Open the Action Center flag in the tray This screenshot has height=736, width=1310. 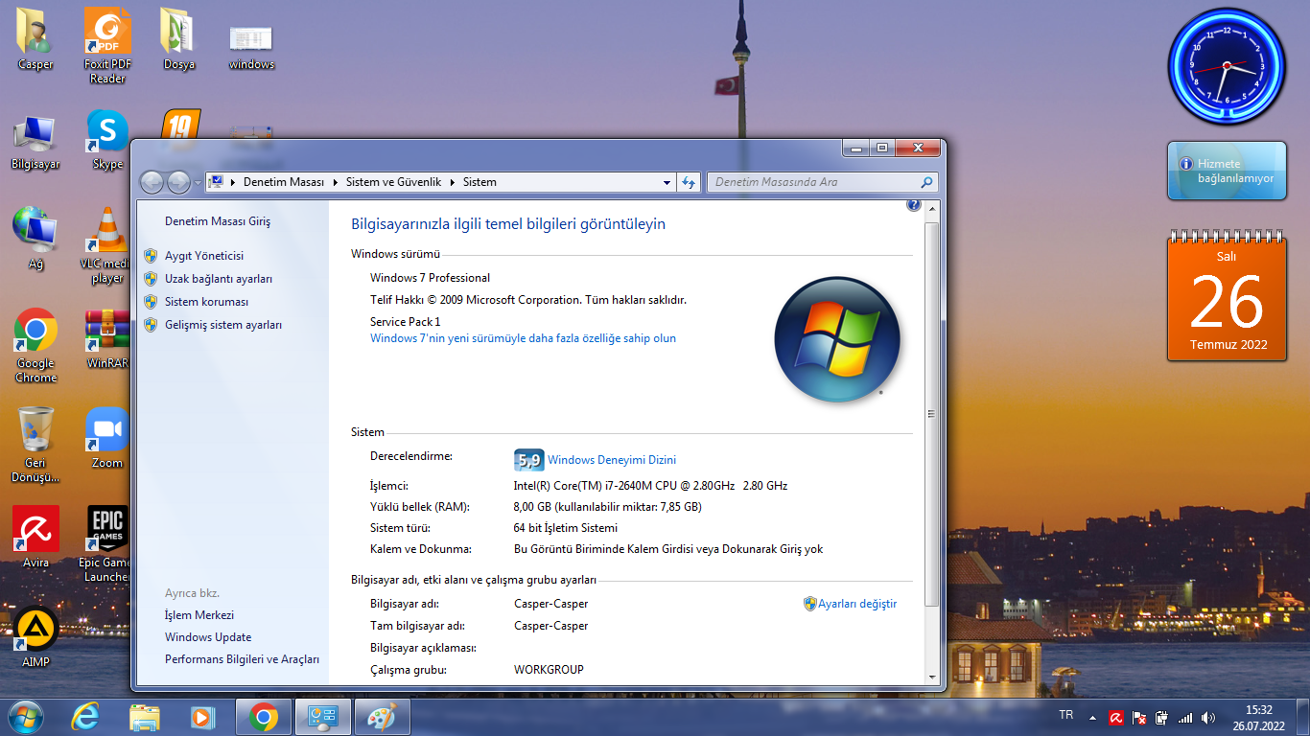[1139, 717]
